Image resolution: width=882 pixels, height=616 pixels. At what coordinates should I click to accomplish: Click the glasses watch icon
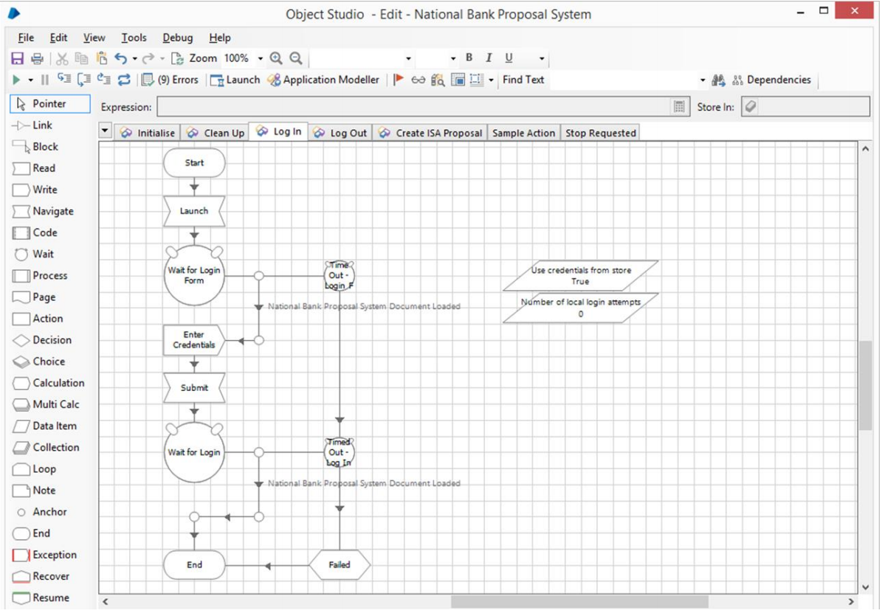(418, 80)
